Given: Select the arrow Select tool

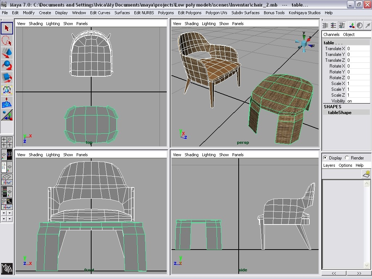Looking at the screenshot, I should (6, 28).
